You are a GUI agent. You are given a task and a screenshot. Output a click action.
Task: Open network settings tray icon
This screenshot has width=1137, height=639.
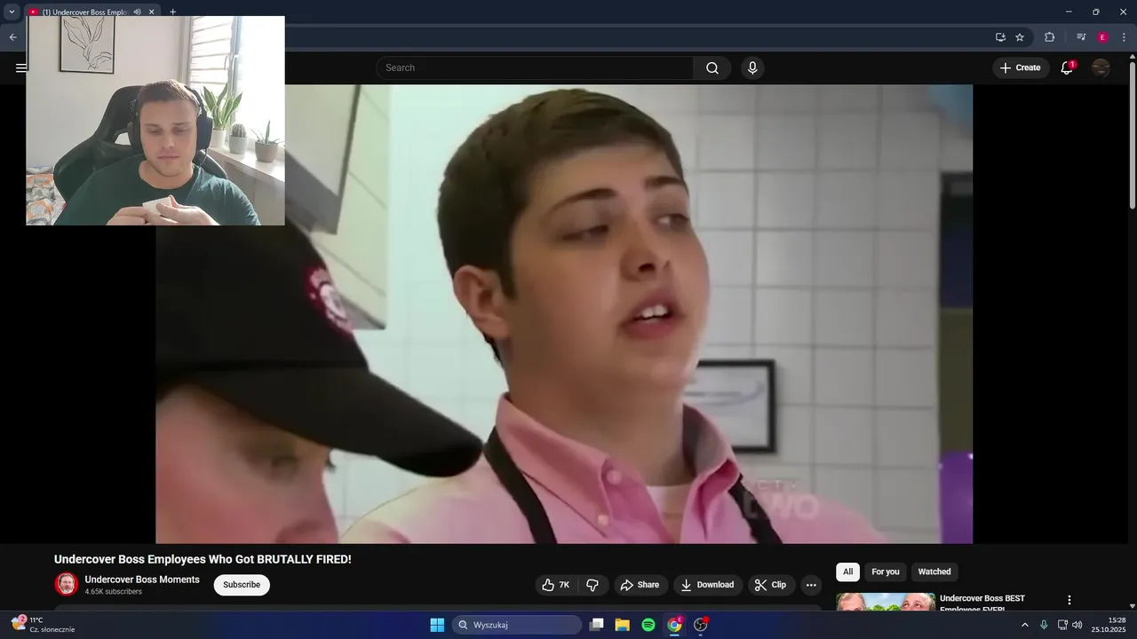point(1062,625)
